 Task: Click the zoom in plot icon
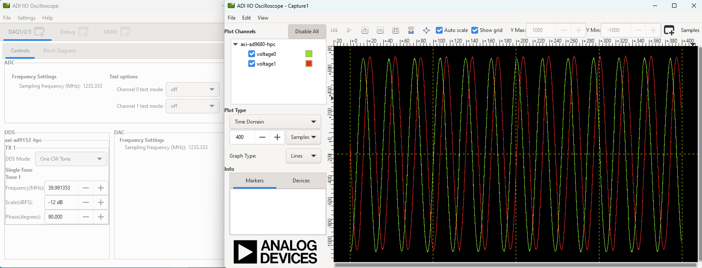pyautogui.click(x=365, y=30)
